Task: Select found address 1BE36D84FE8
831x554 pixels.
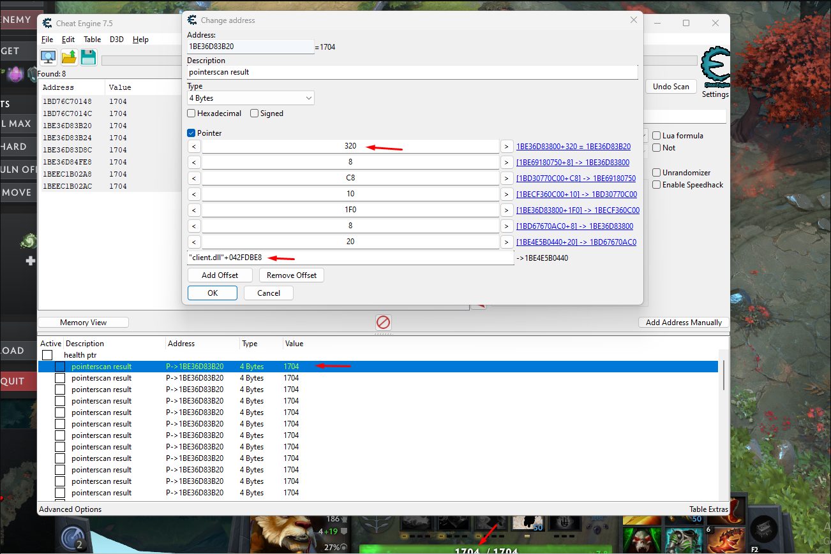Action: (67, 162)
